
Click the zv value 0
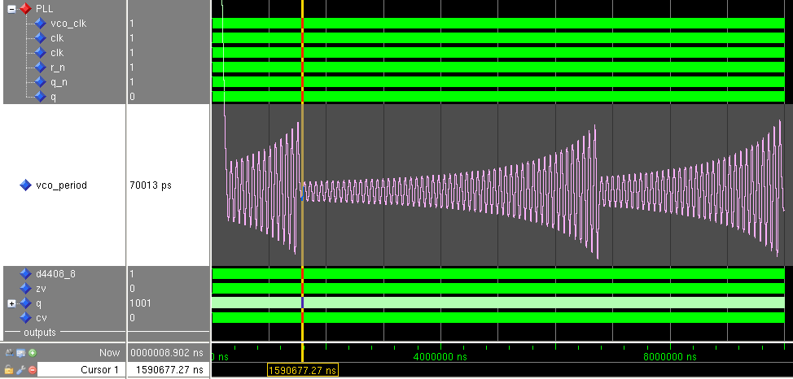click(132, 289)
